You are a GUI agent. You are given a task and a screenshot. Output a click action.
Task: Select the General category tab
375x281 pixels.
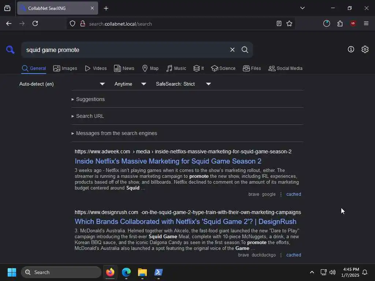tap(34, 68)
